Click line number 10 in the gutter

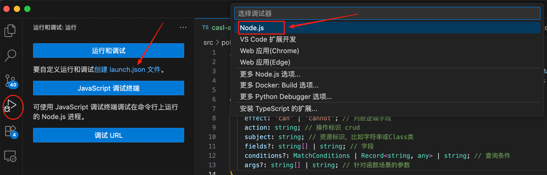point(212,137)
